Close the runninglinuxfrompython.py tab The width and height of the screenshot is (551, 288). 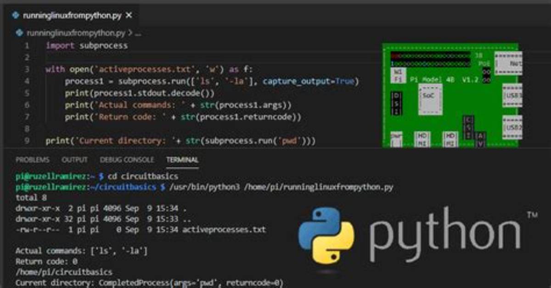(x=129, y=15)
